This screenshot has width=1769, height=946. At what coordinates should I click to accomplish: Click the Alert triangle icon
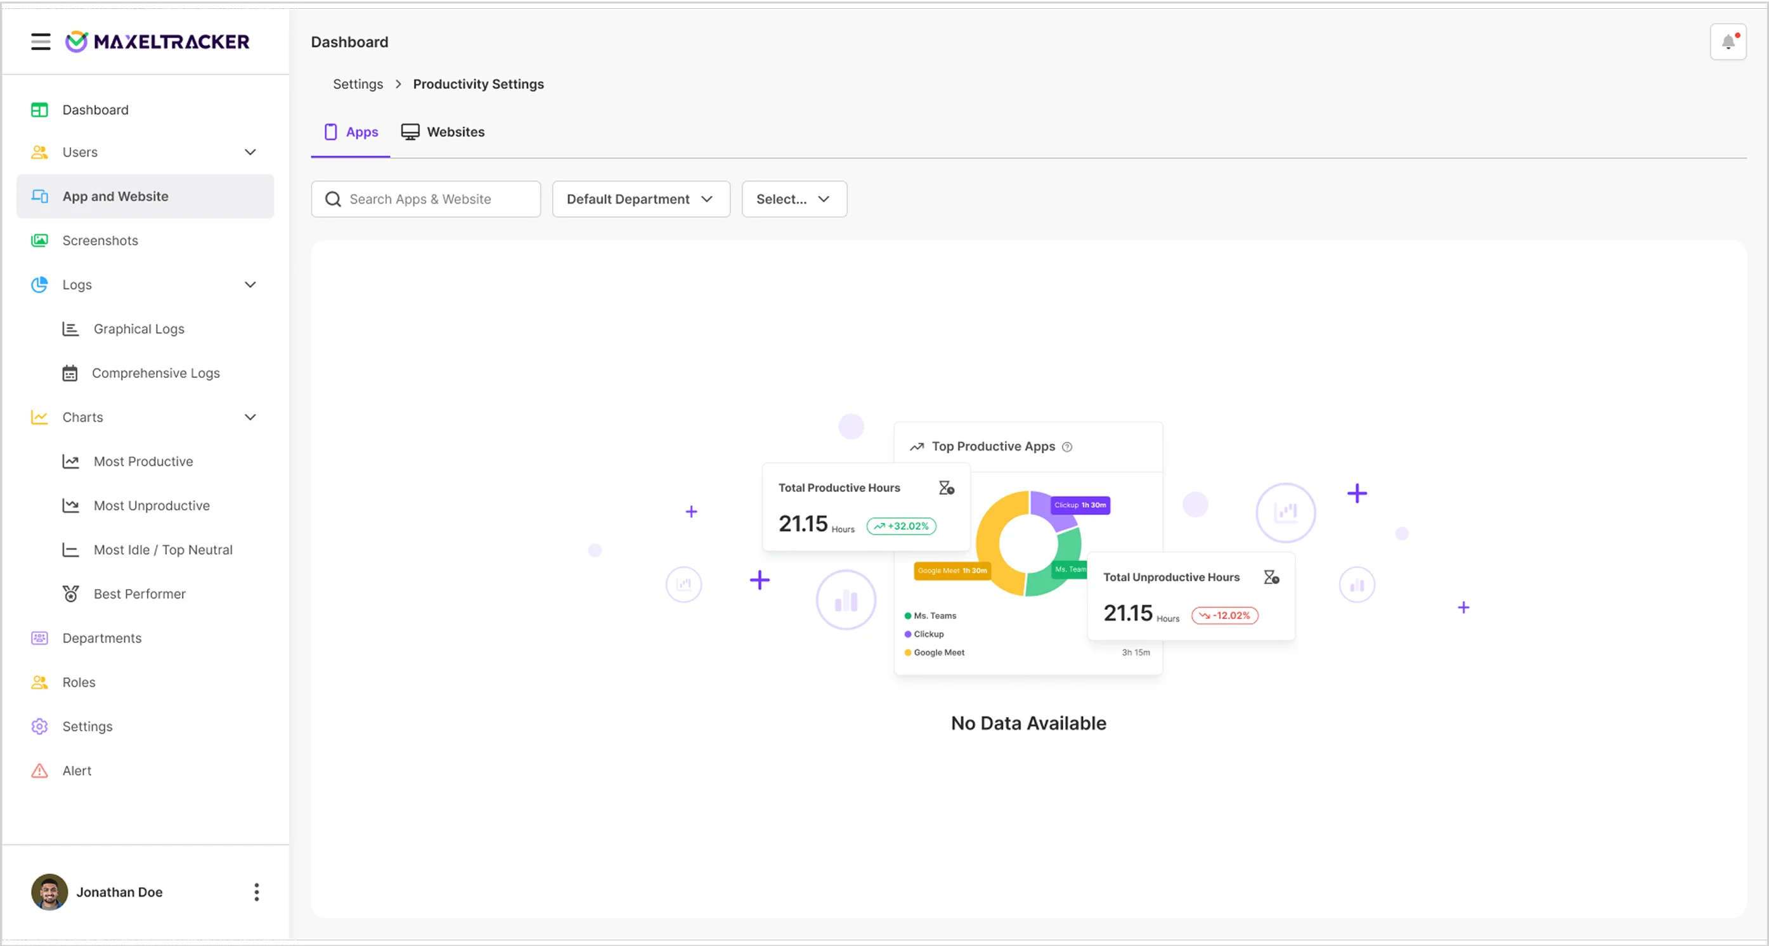(x=39, y=771)
